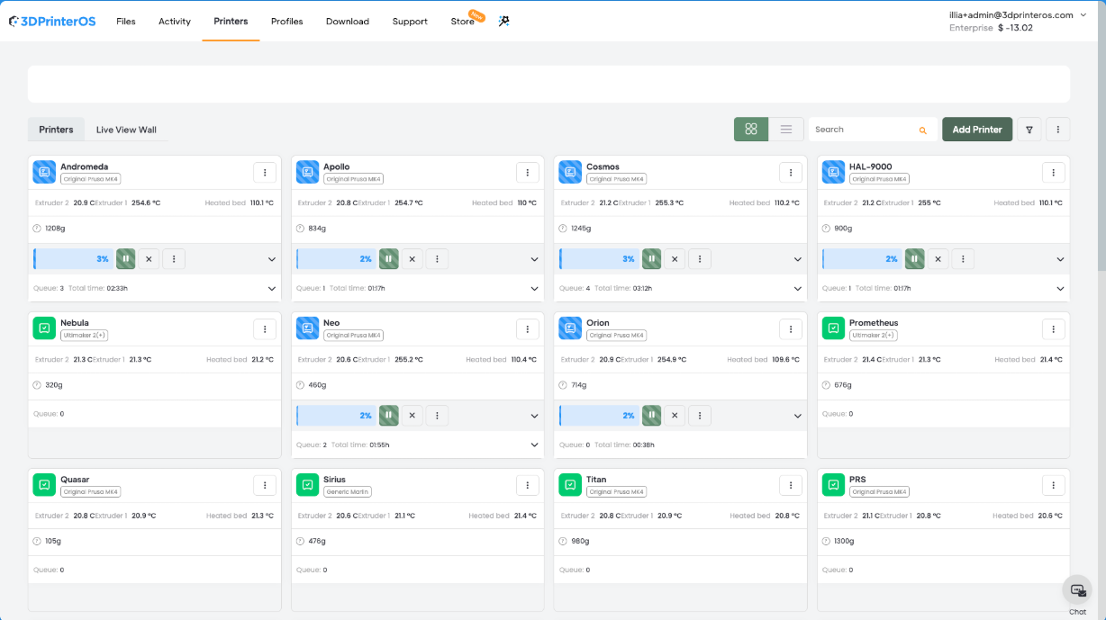Open PRS printer card menu
The height and width of the screenshot is (620, 1106).
pyautogui.click(x=1053, y=485)
